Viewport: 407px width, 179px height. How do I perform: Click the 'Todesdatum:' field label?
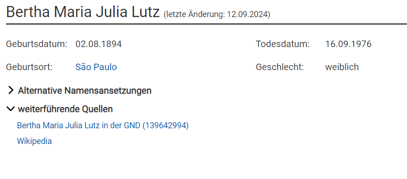(x=283, y=44)
